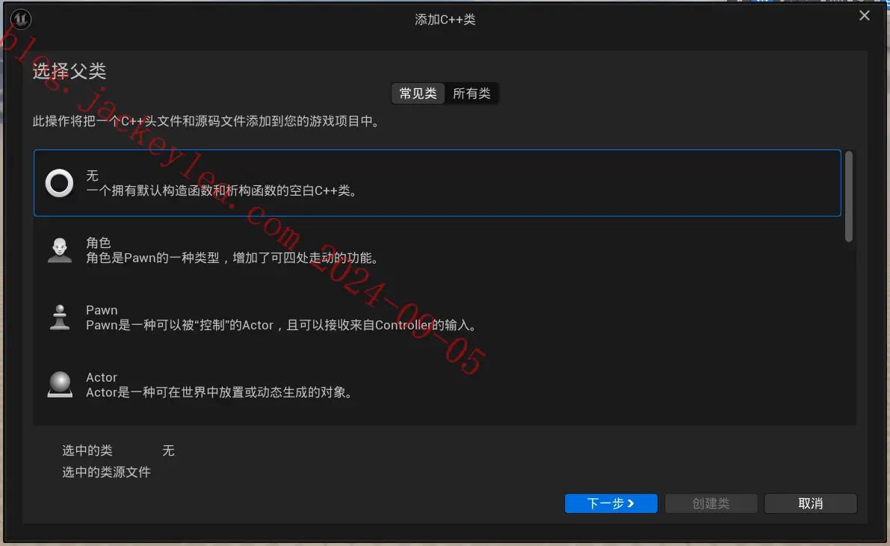Click the 添加C++类 window title
890x546 pixels.
tap(445, 20)
